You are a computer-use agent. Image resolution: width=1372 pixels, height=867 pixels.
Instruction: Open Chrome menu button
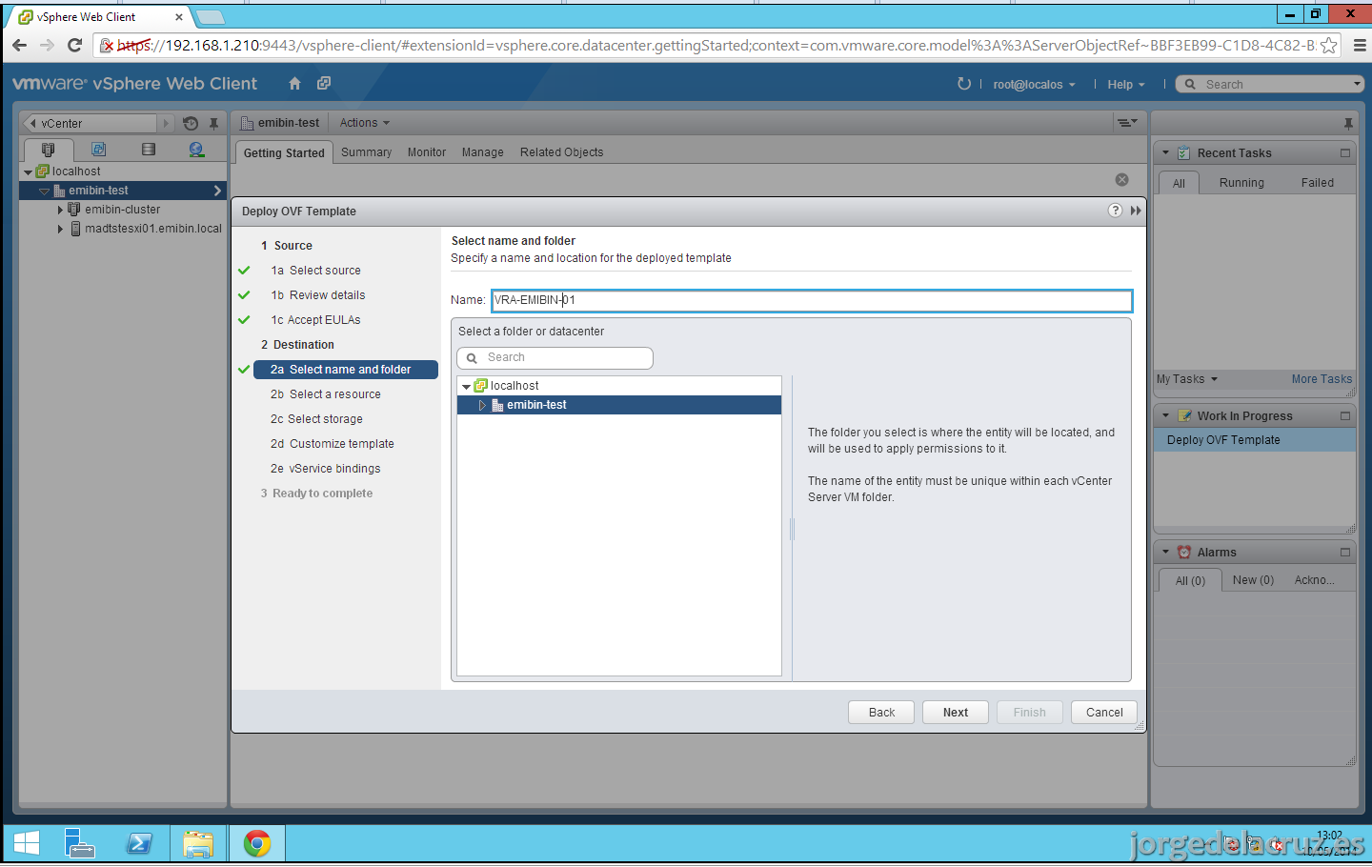[x=1360, y=45]
